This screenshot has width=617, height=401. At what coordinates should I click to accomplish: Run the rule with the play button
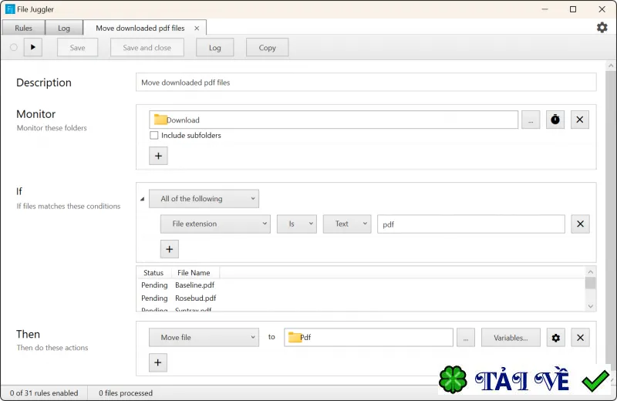(33, 47)
